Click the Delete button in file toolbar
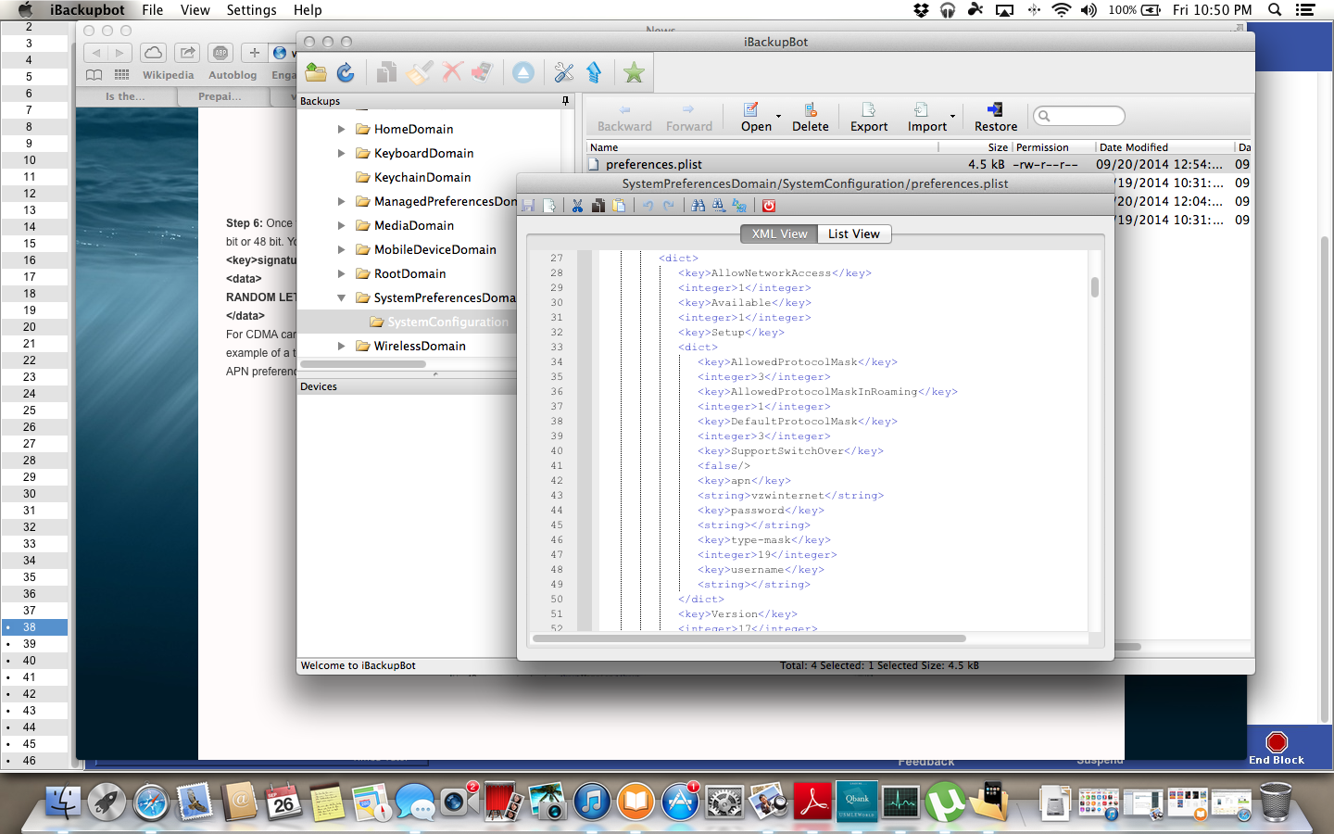The image size is (1334, 834). pos(811,117)
